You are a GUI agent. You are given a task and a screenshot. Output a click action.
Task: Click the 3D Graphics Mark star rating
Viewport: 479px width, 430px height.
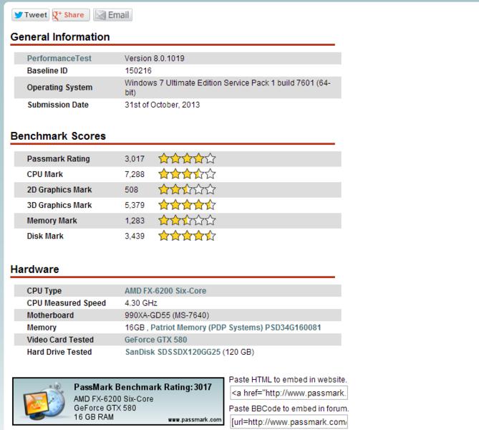[x=187, y=205]
